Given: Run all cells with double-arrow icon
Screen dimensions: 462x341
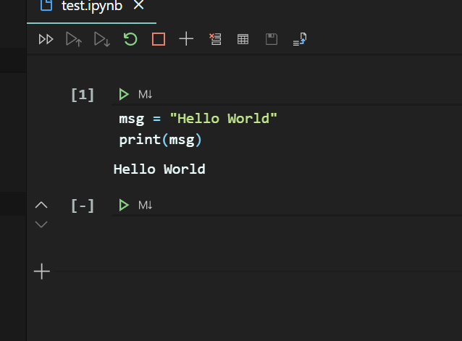Looking at the screenshot, I should pos(46,40).
